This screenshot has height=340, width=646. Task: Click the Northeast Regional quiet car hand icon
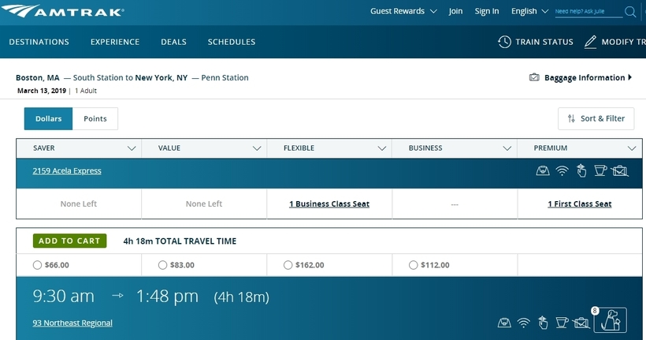tap(543, 323)
